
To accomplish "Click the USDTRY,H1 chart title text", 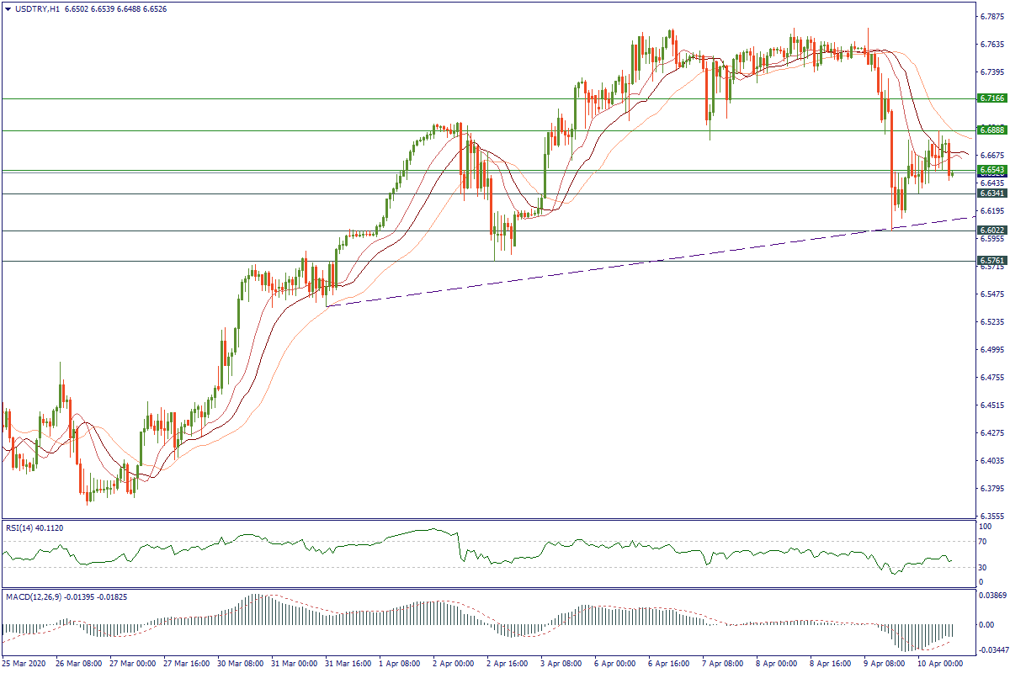I will (x=36, y=8).
